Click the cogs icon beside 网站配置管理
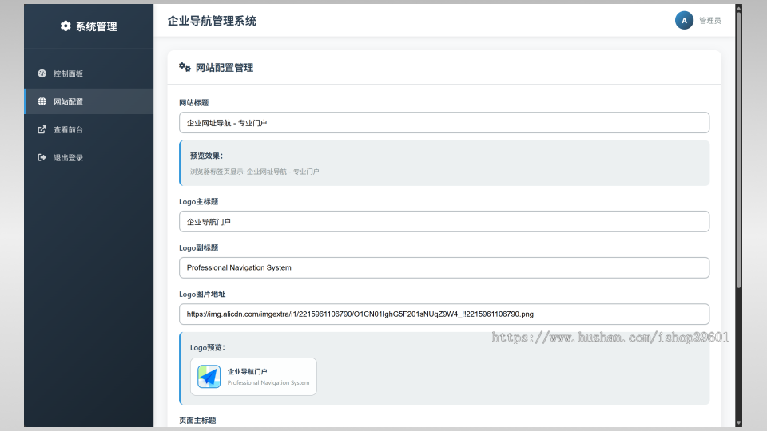Screen dimensions: 767x431 tap(185, 67)
